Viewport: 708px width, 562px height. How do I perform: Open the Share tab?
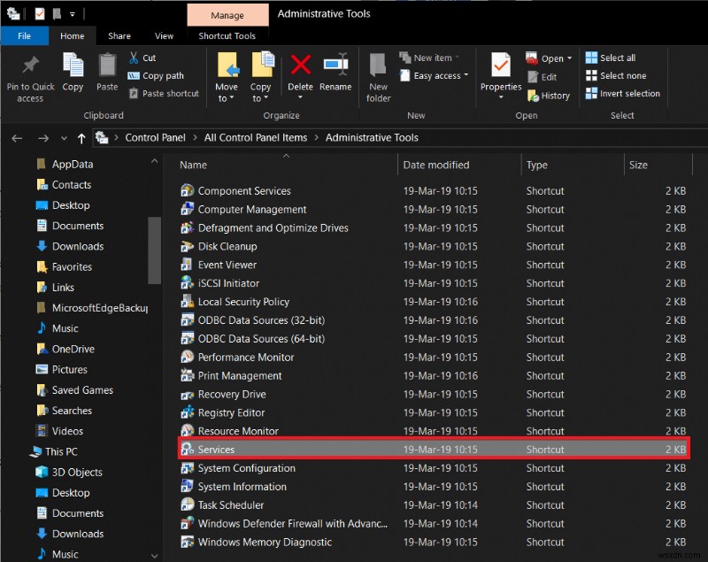(119, 36)
